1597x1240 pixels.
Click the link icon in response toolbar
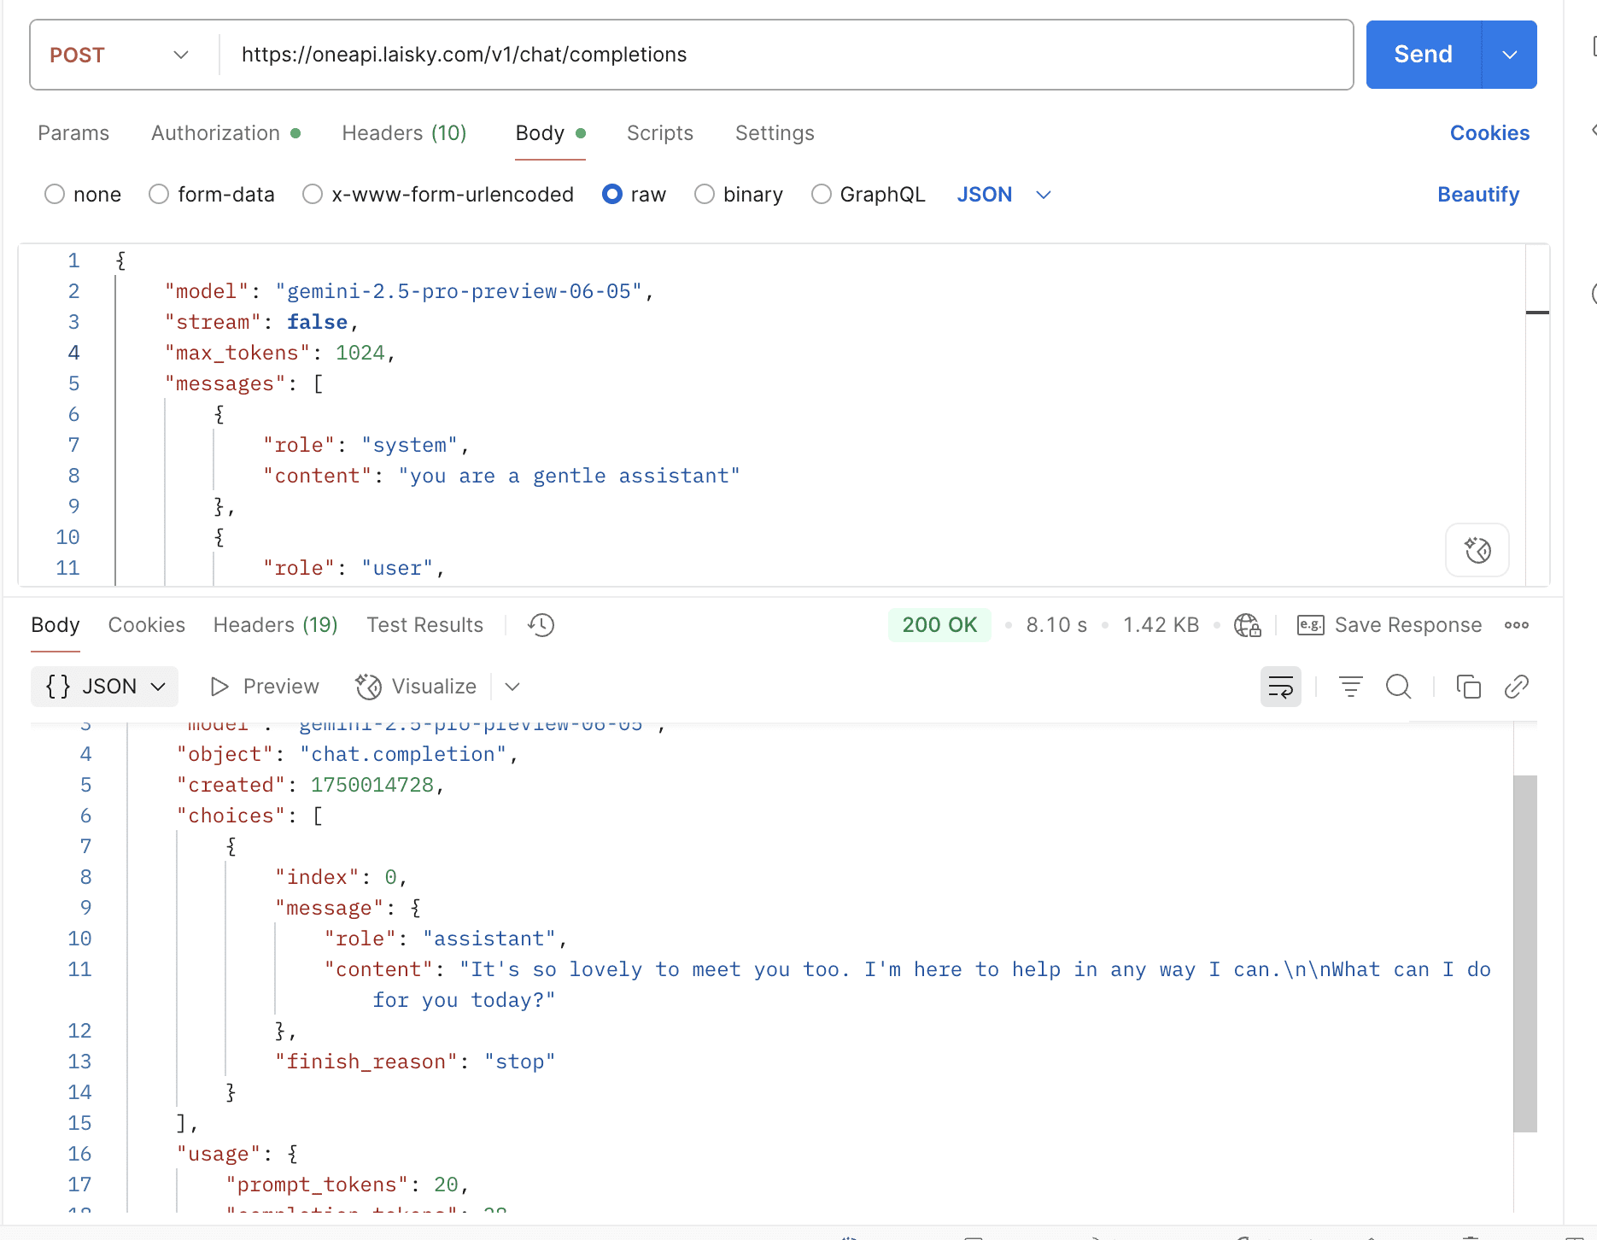tap(1516, 687)
